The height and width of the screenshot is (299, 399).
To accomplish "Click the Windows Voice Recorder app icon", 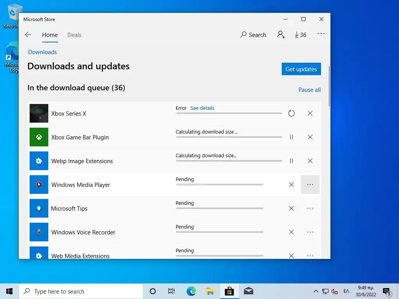I will point(39,232).
